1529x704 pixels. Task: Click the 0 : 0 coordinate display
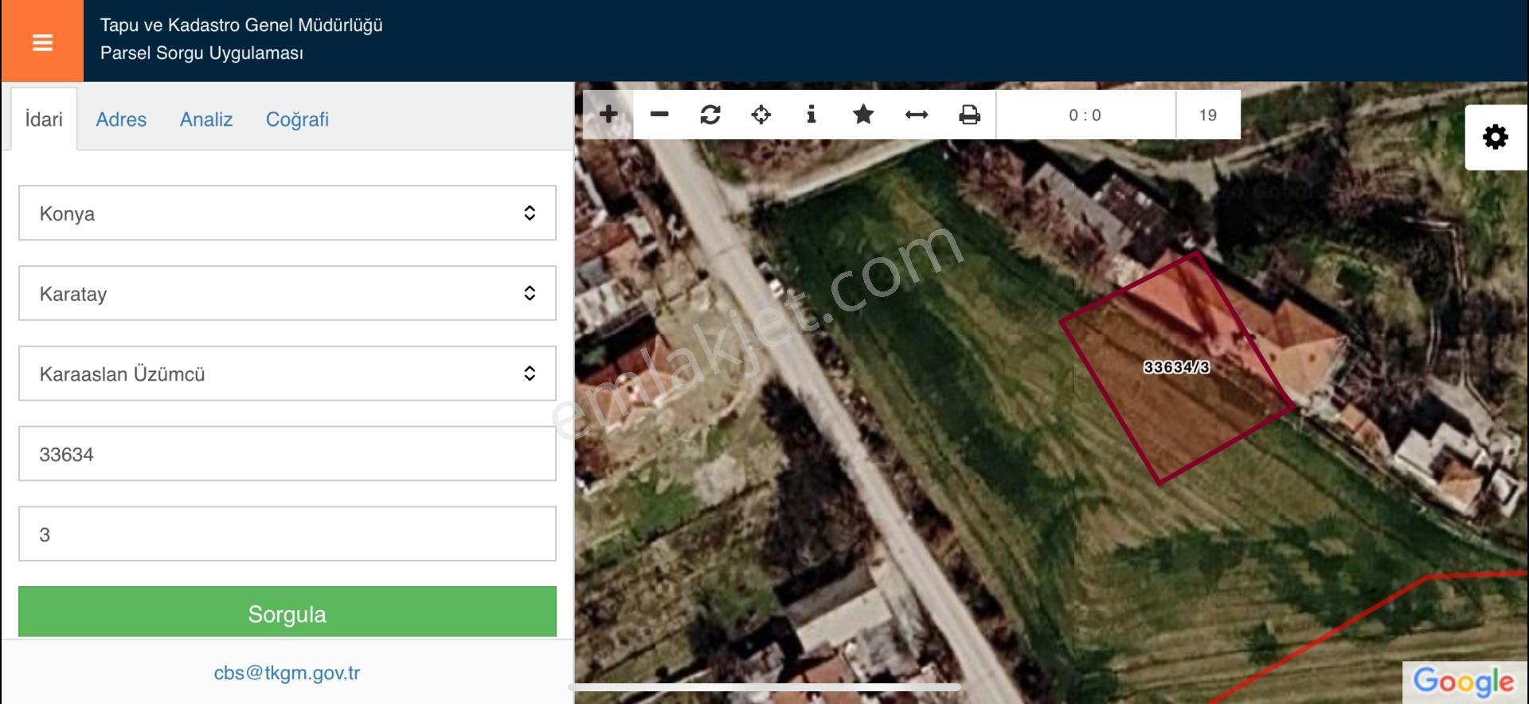[1085, 115]
